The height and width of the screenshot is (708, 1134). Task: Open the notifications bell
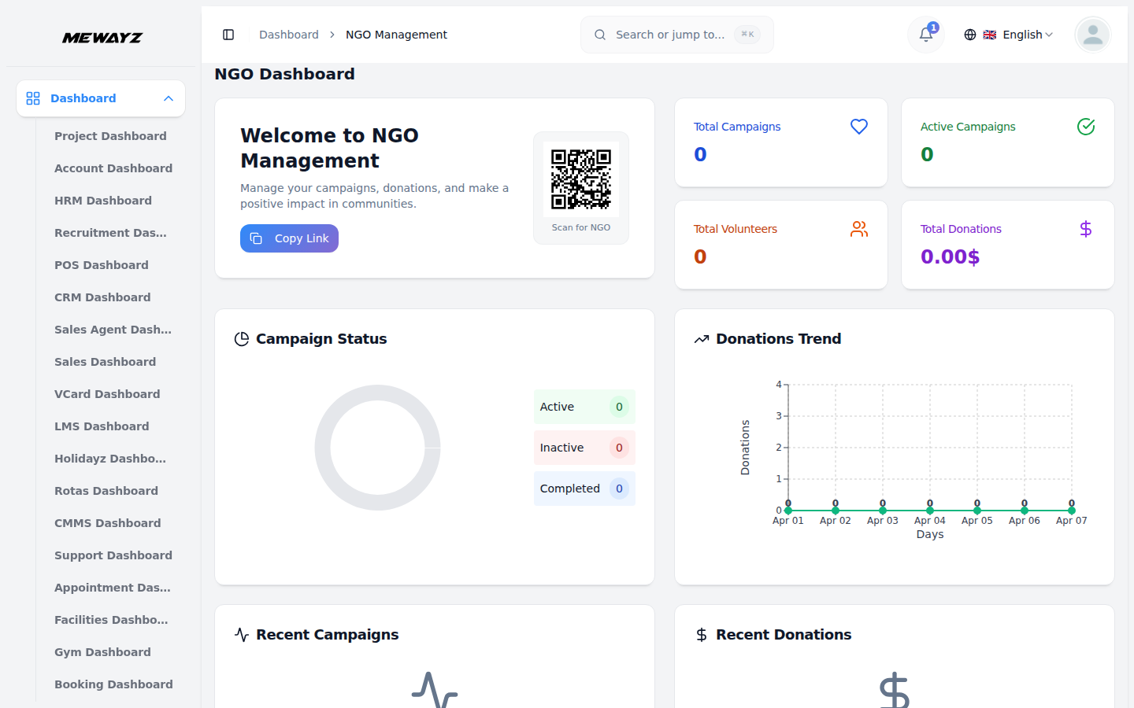point(925,34)
